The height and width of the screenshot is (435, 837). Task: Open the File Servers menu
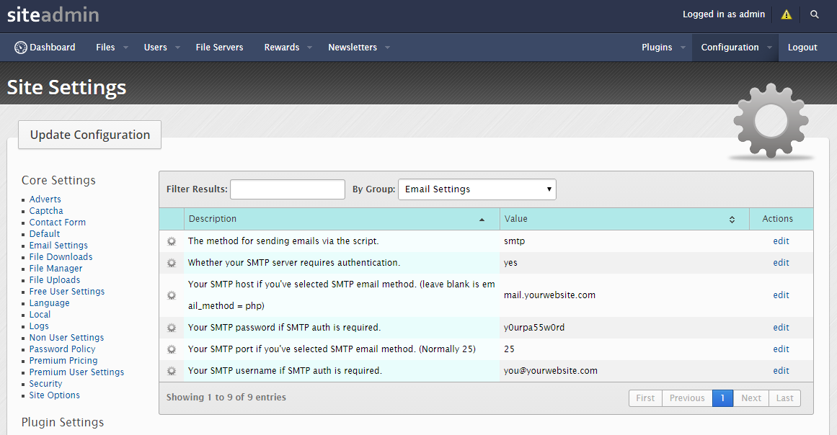point(219,47)
